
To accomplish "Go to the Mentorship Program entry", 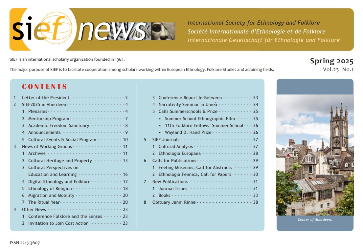I will [49, 118].
